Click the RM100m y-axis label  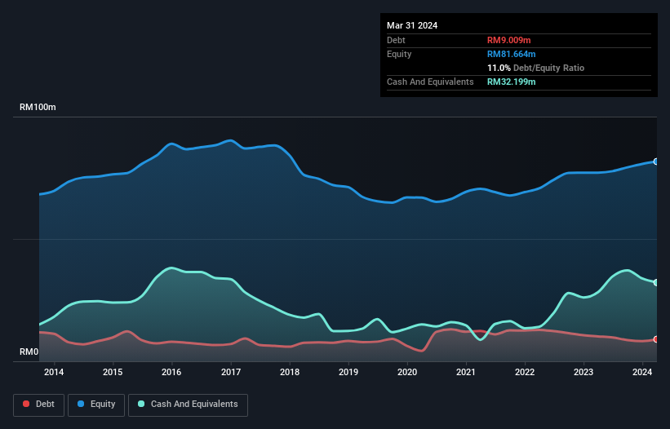point(38,108)
